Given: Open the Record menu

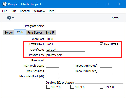Looking at the screenshot, I should pyautogui.click(x=25, y=11).
